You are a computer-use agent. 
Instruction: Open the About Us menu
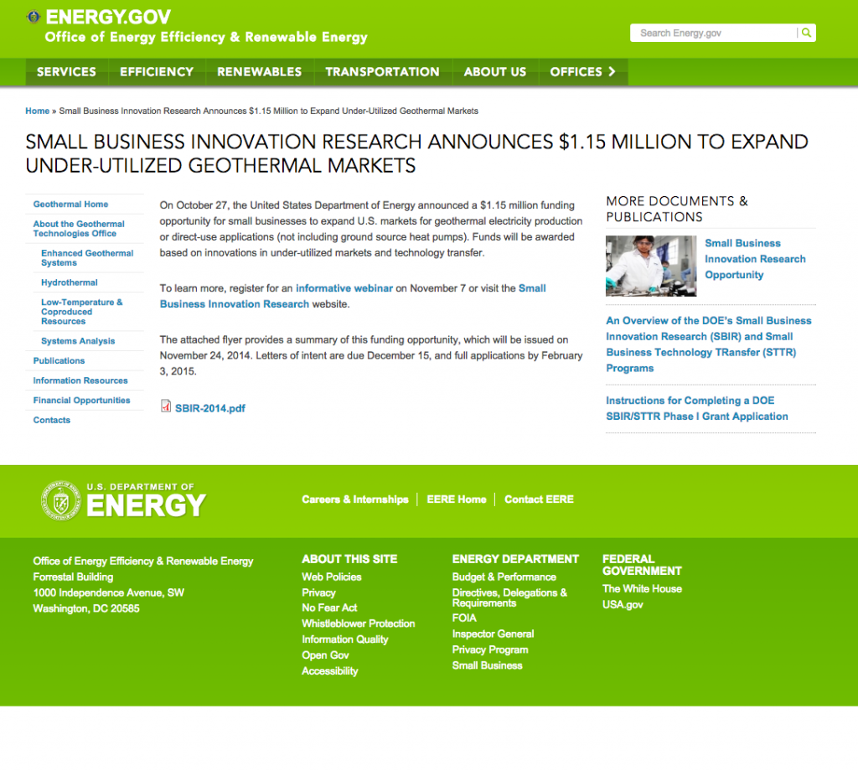tap(495, 72)
